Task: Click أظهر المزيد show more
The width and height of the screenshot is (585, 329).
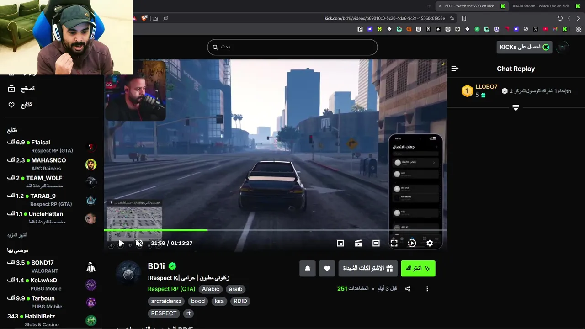Action: click(x=17, y=235)
